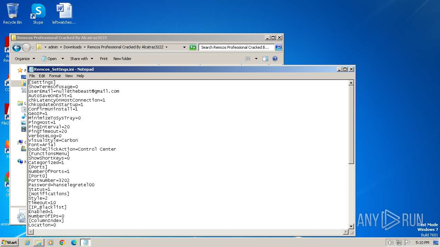Click the Media Player taskbar icon

point(51,243)
